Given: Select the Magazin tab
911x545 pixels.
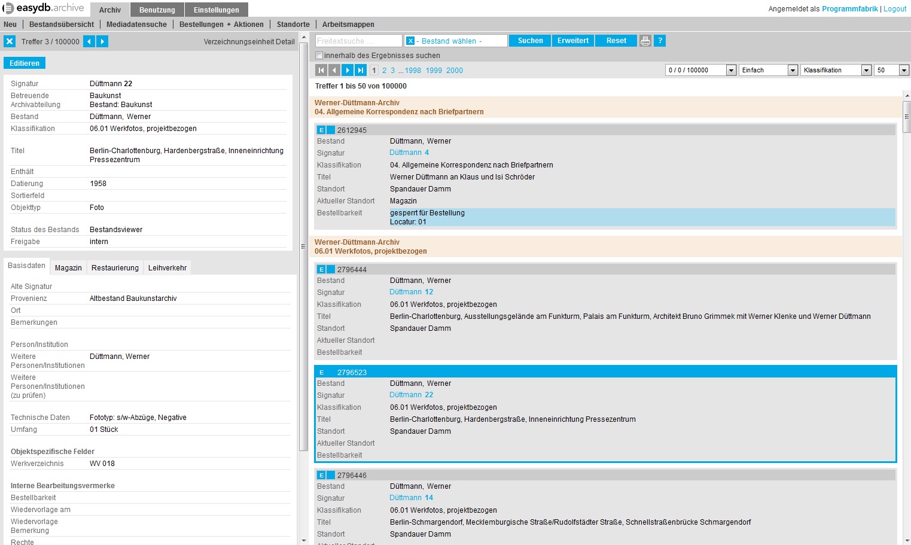Looking at the screenshot, I should 68,267.
